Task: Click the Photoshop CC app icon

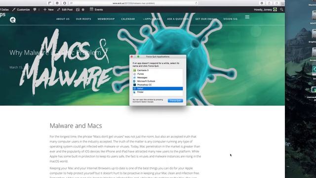Action: pos(135,85)
